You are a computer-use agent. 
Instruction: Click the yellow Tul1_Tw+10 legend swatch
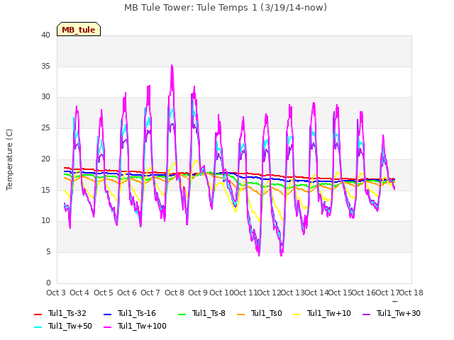tap(297, 314)
